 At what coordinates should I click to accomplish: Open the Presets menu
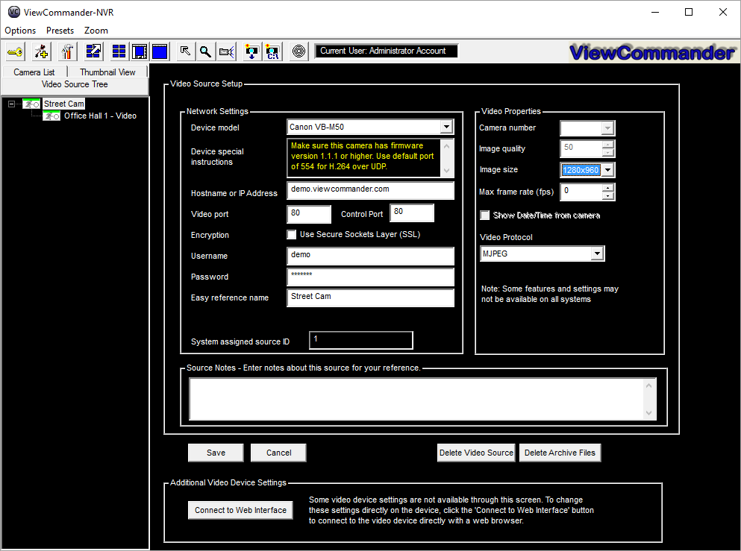point(60,31)
